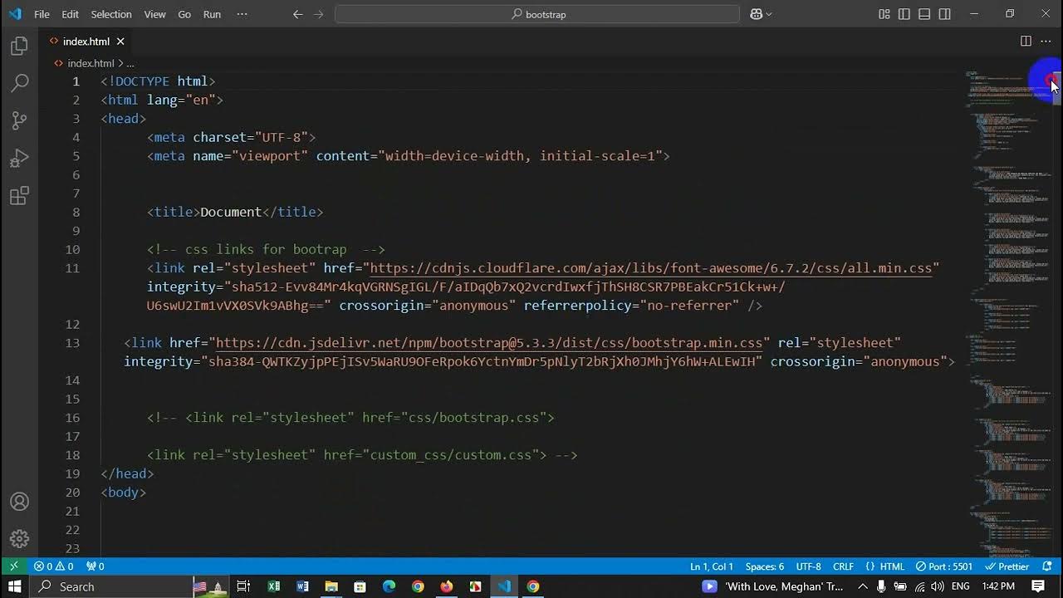Open the Go menu
Viewport: 1063px width, 598px height.
click(184, 14)
